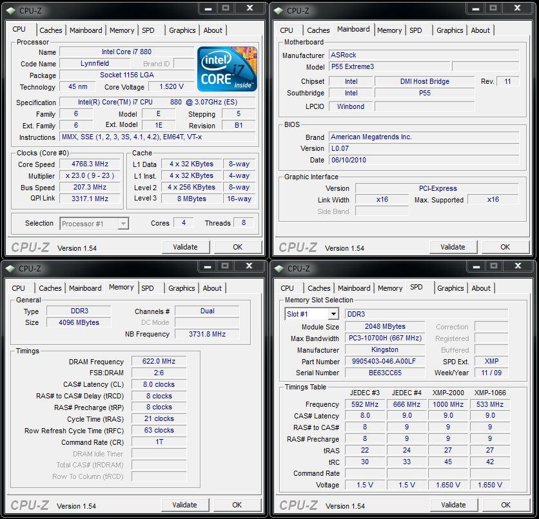539x519 pixels.
Task: Open Mainboard tab in CPU window
Action: point(86,30)
